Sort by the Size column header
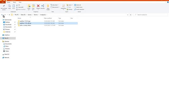 pos(72,18)
